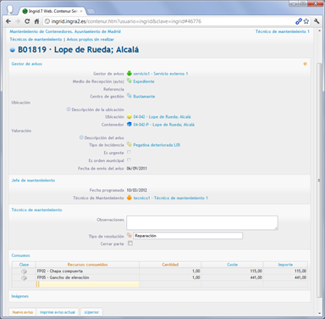The width and height of the screenshot is (325, 319).
Task: Toggle the Es urgente checkbox
Action: (x=129, y=152)
